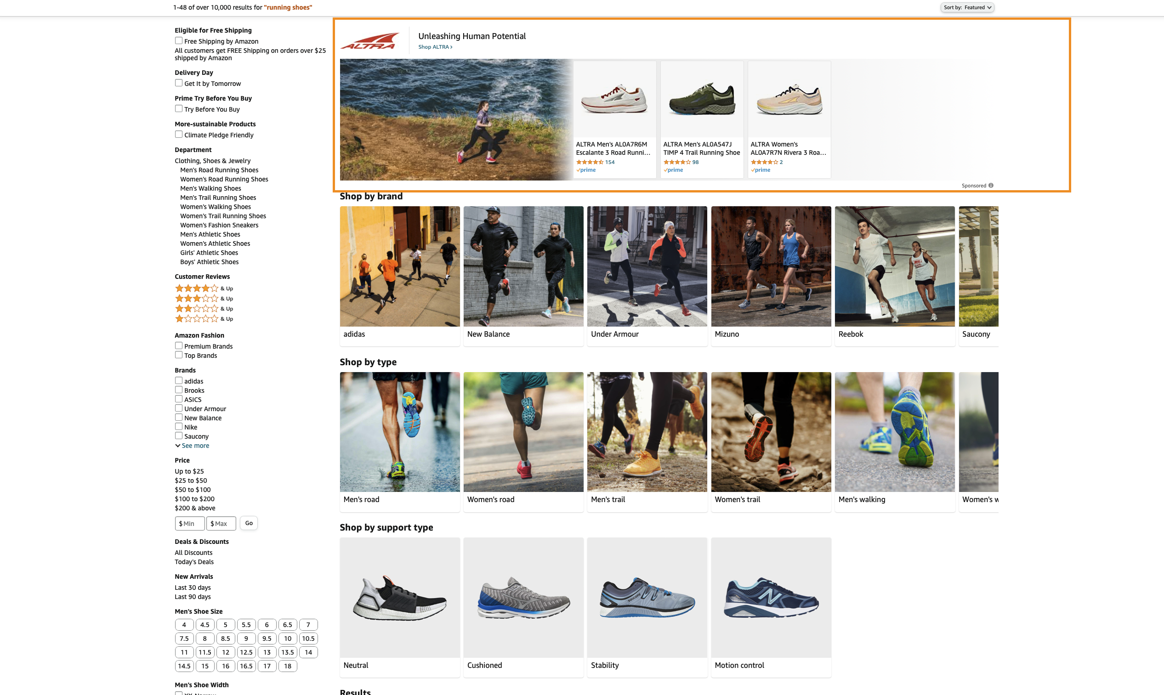The height and width of the screenshot is (695, 1164).
Task: Select the Saucony brand checkbox
Action: (178, 436)
